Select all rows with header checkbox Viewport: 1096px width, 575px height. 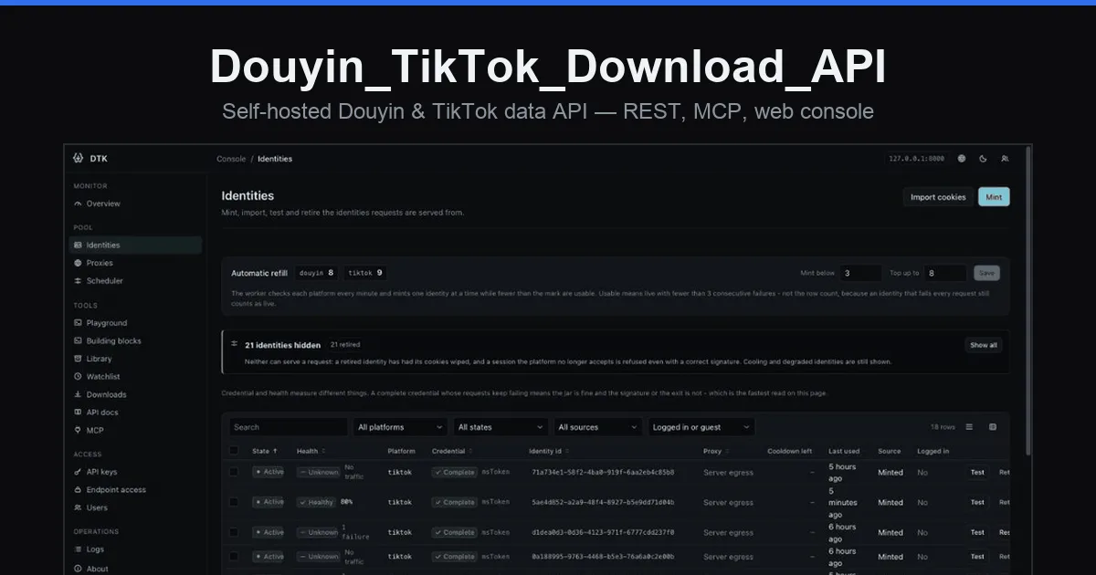[x=234, y=451]
